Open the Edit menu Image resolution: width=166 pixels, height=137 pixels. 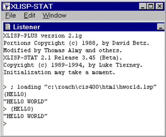29,15
